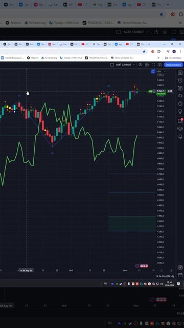Click the Май label on the time axis
This screenshot has height=328, width=184.
coord(71,271)
